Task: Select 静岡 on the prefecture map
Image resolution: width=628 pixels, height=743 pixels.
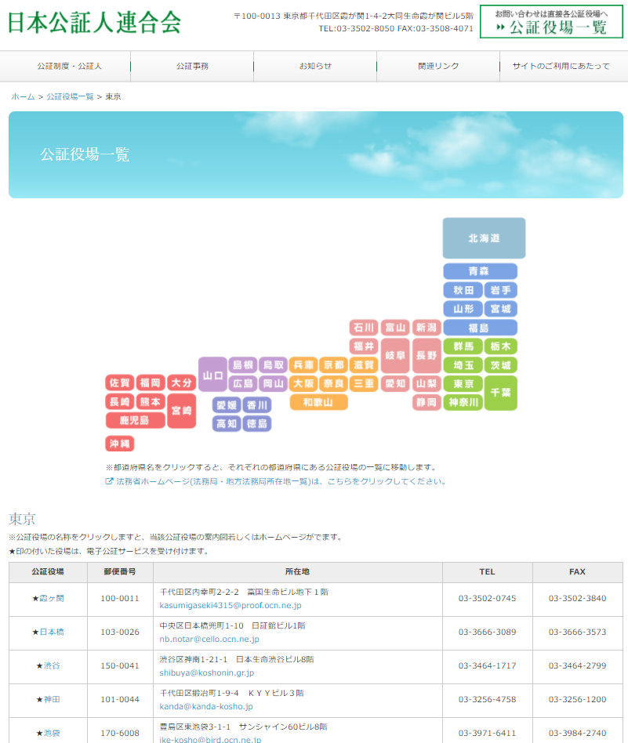Action: (x=427, y=402)
